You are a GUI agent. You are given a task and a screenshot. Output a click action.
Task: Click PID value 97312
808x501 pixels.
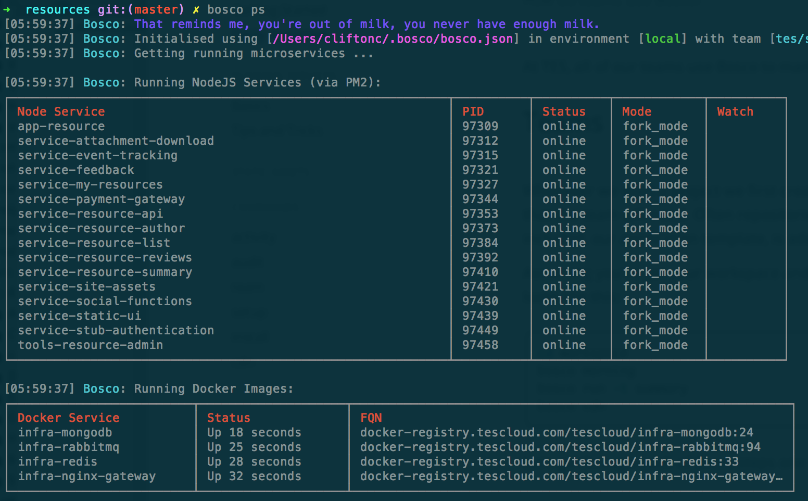point(480,141)
